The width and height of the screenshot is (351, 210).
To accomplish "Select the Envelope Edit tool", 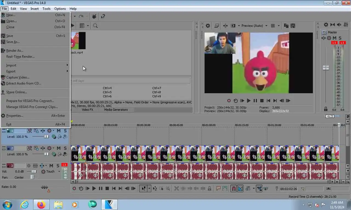I will [x=155, y=188].
